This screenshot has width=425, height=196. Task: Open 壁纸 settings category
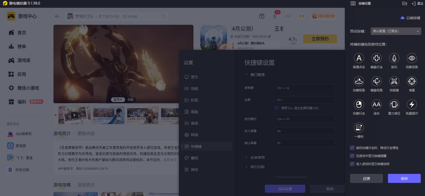point(207,158)
